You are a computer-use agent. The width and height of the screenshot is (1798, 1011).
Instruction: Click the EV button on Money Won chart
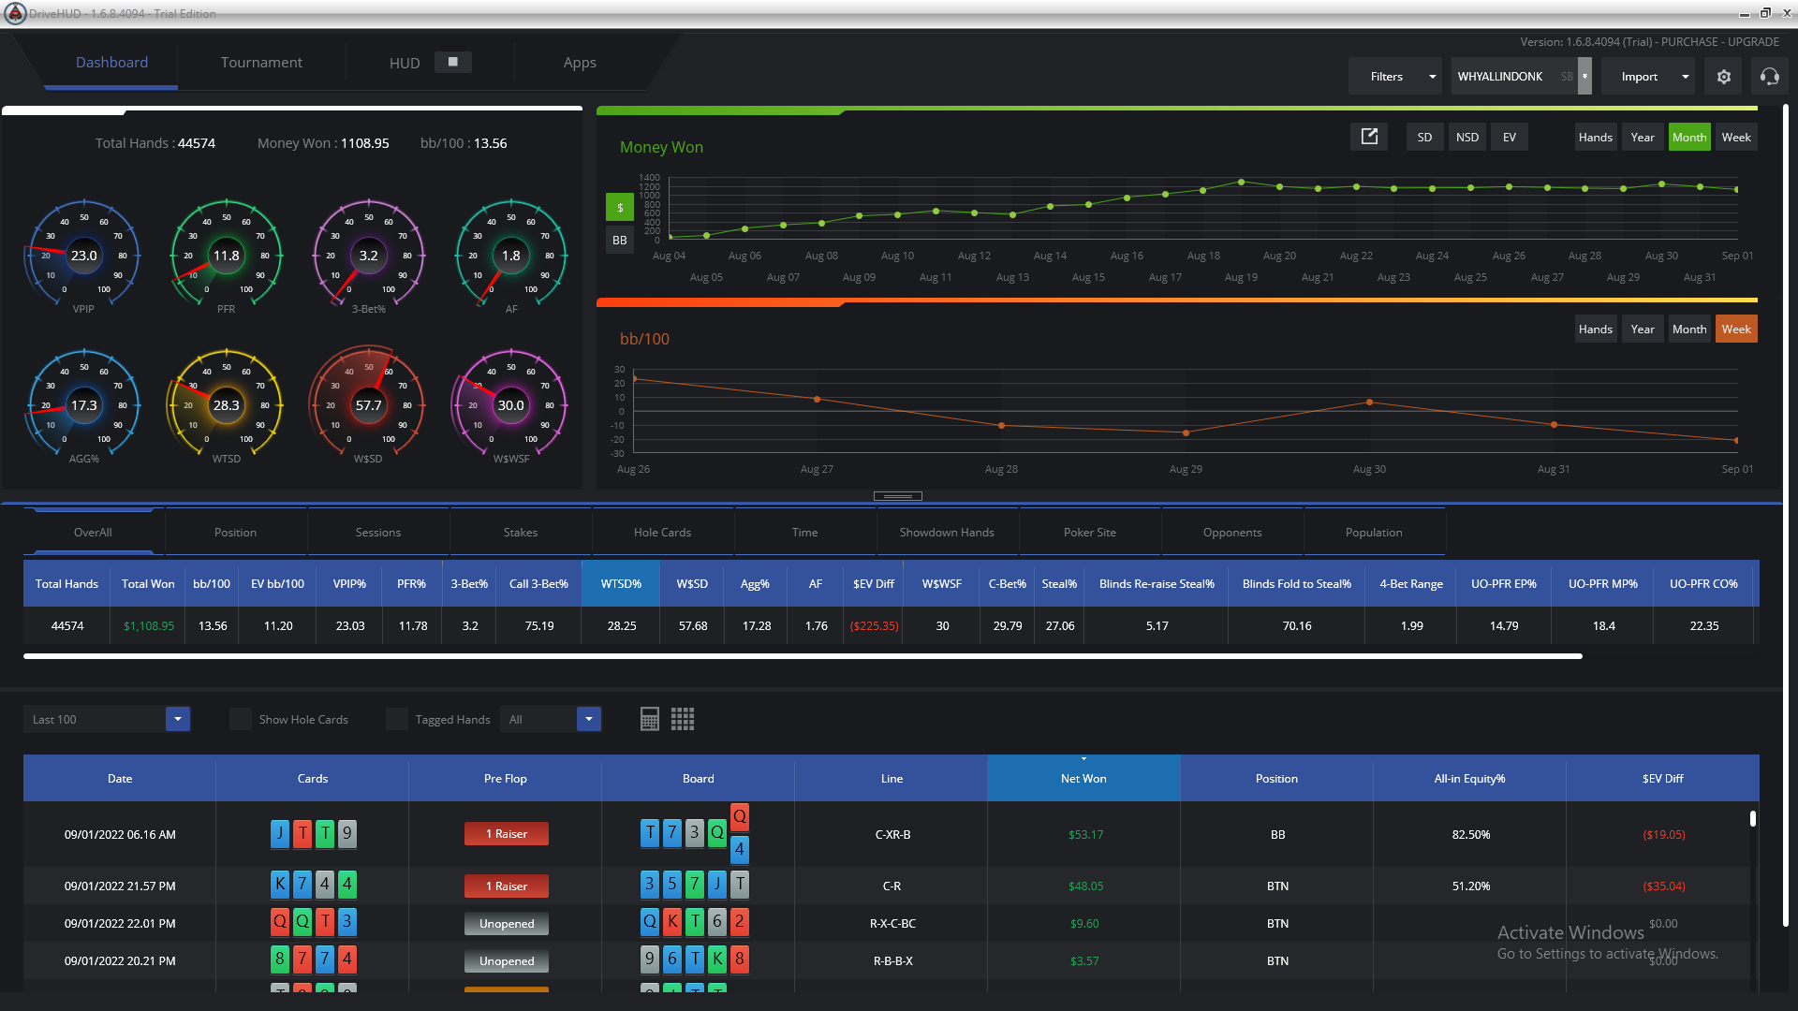click(1509, 137)
